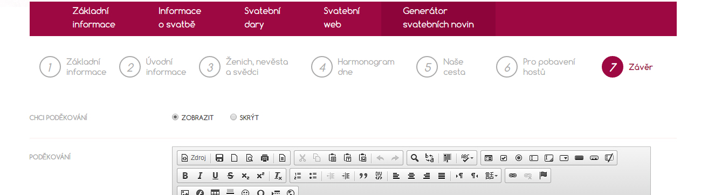Go to step 4 Harmonogram dne
701x195 pixels.
(353, 67)
